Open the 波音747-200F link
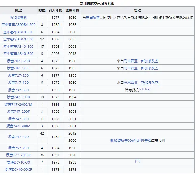 point(18,111)
